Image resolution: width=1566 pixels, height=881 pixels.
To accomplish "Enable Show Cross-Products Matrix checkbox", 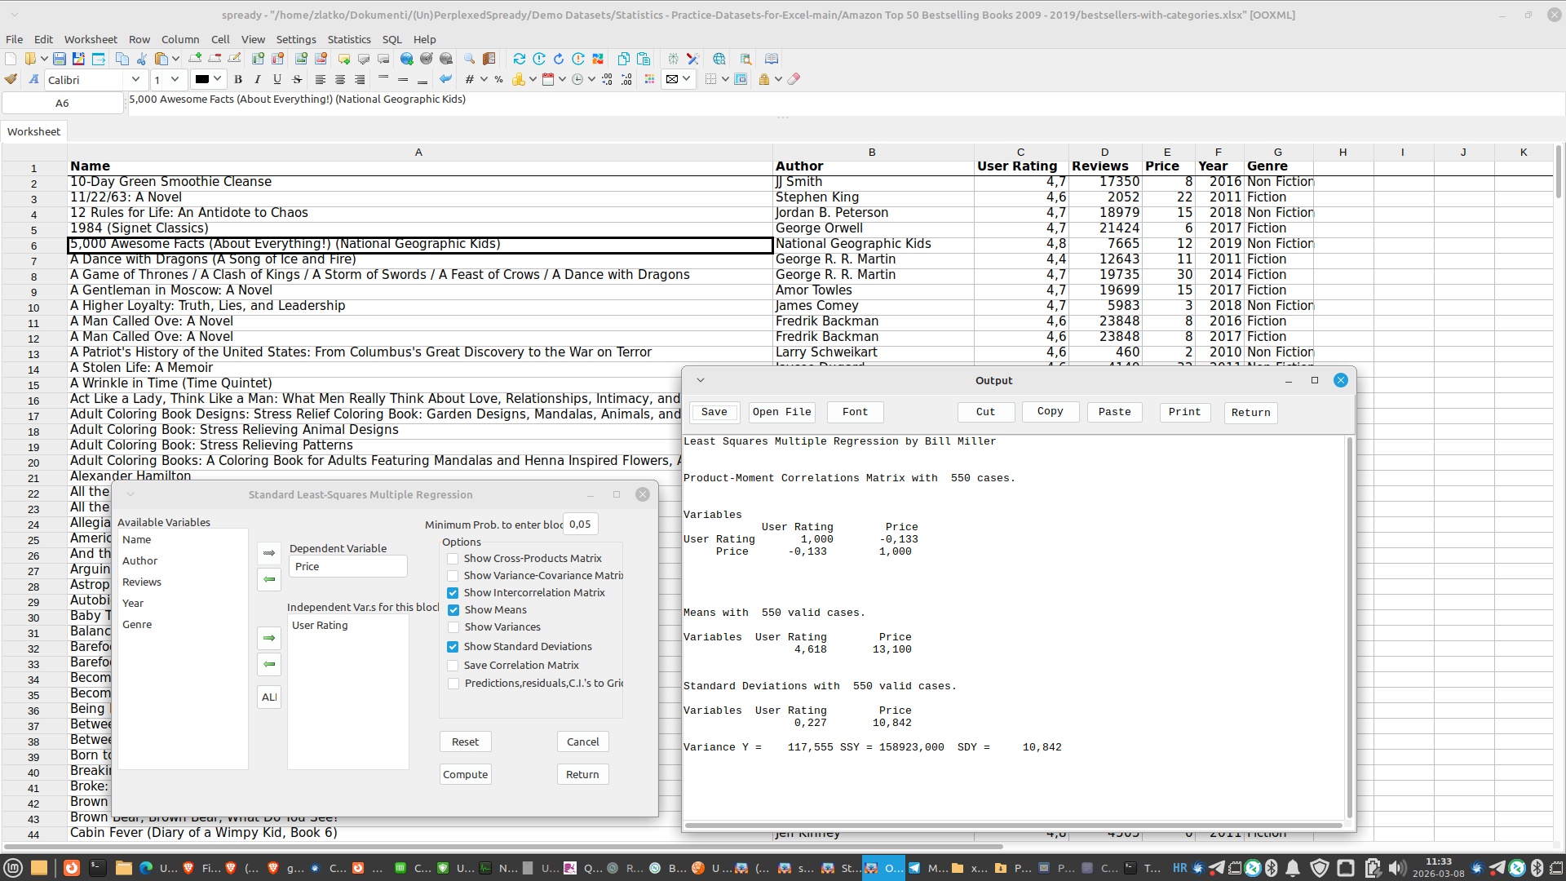I will [x=453, y=559].
